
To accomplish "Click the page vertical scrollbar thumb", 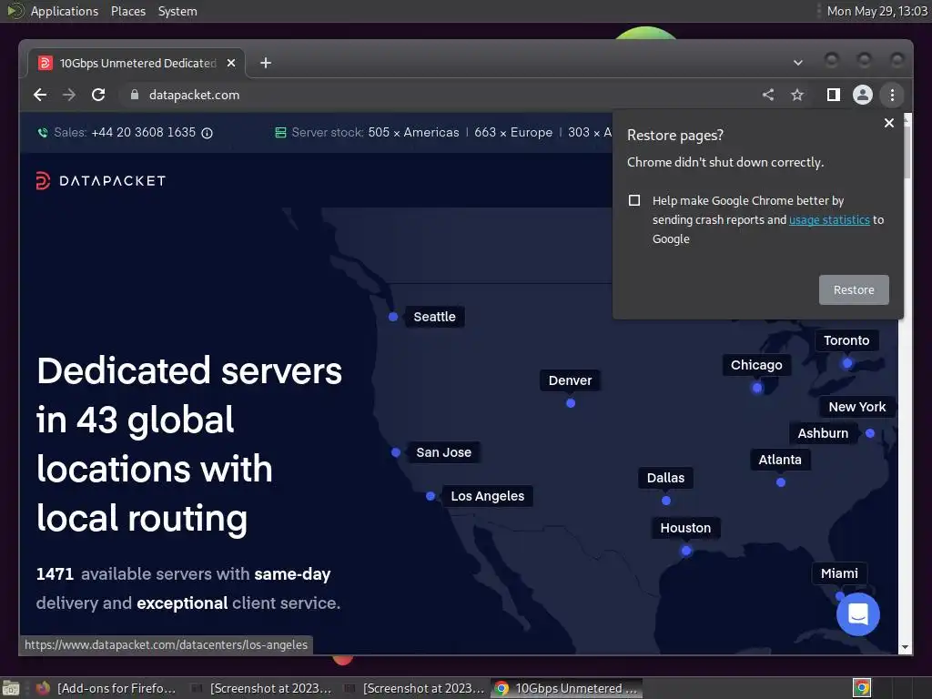I will pos(907,152).
